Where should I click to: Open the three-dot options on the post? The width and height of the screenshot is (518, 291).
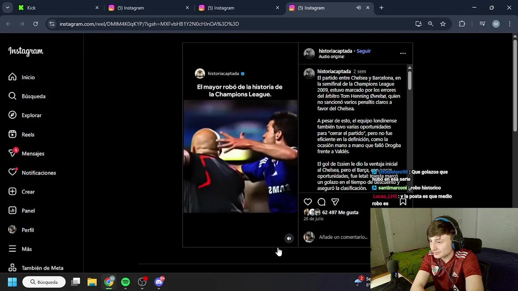tap(403, 53)
